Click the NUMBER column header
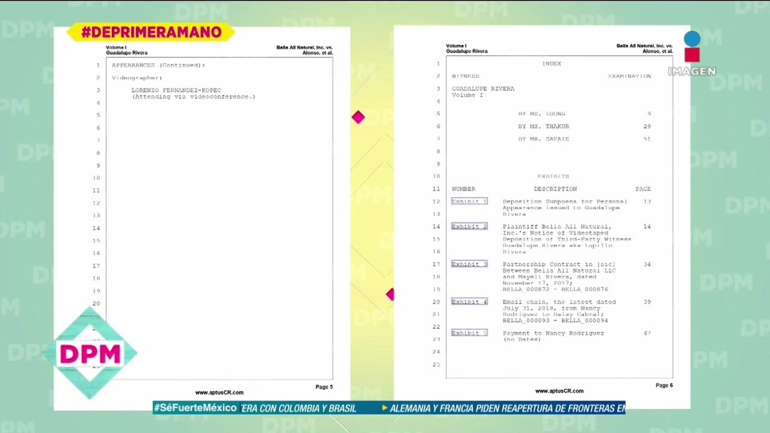Viewport: 770px width, 433px height. click(x=463, y=189)
